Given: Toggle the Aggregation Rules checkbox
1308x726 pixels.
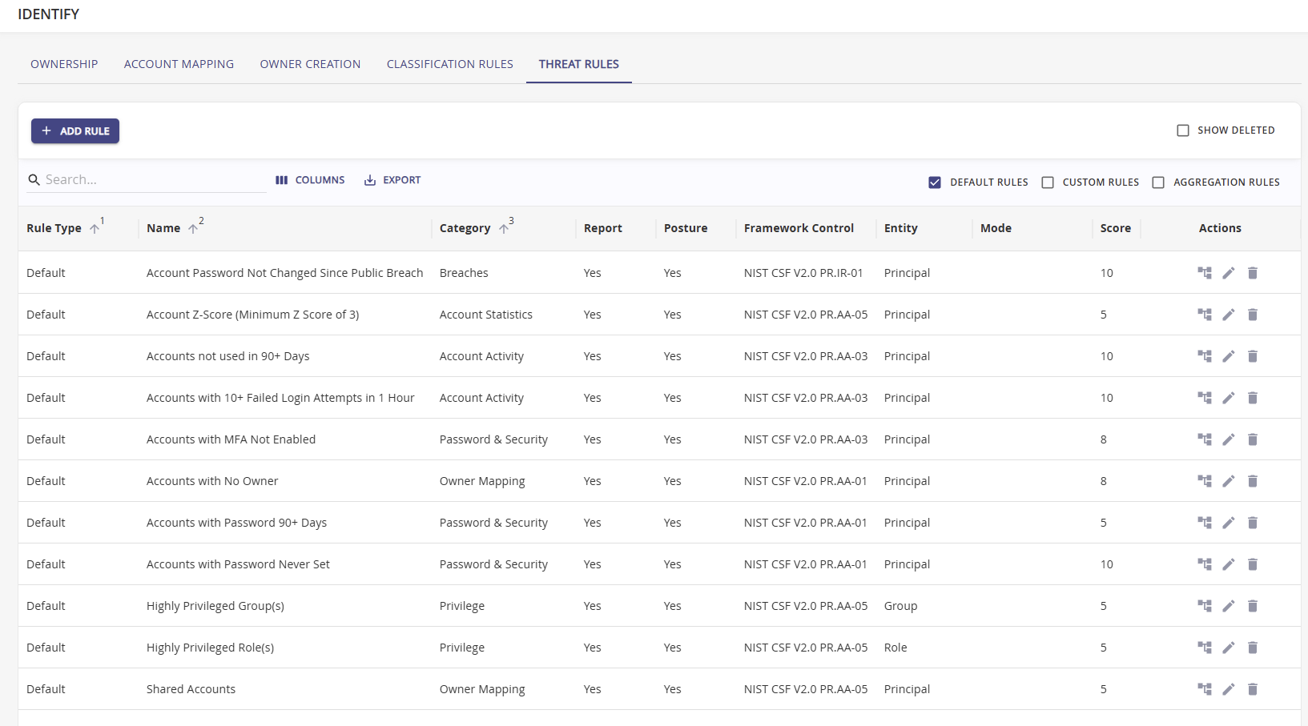Looking at the screenshot, I should tap(1157, 183).
